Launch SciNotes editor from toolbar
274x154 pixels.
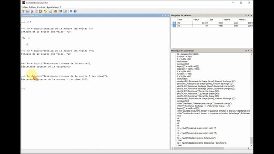coord(23,12)
